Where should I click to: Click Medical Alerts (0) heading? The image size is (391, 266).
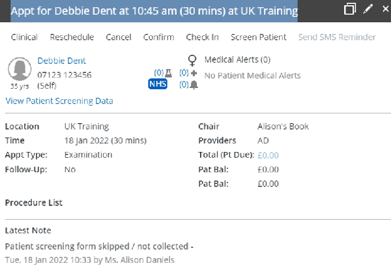(x=237, y=59)
